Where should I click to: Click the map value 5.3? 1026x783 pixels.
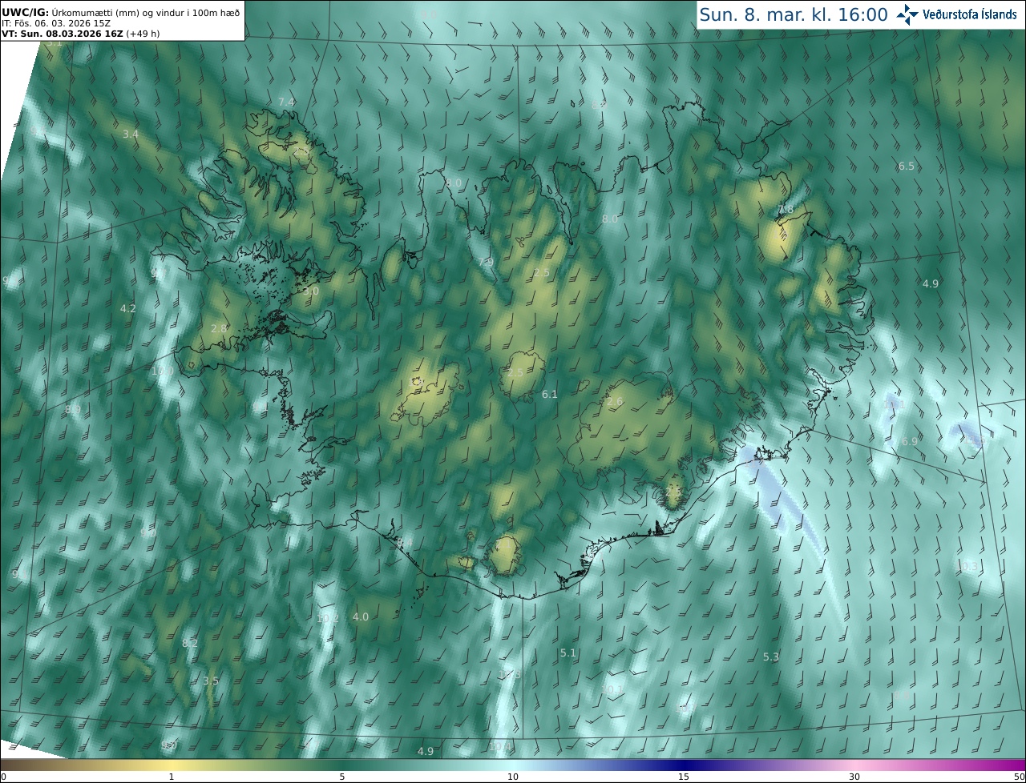(771, 657)
